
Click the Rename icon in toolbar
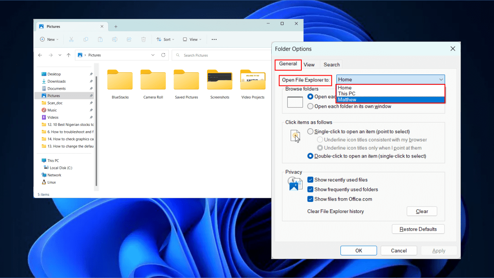(115, 39)
